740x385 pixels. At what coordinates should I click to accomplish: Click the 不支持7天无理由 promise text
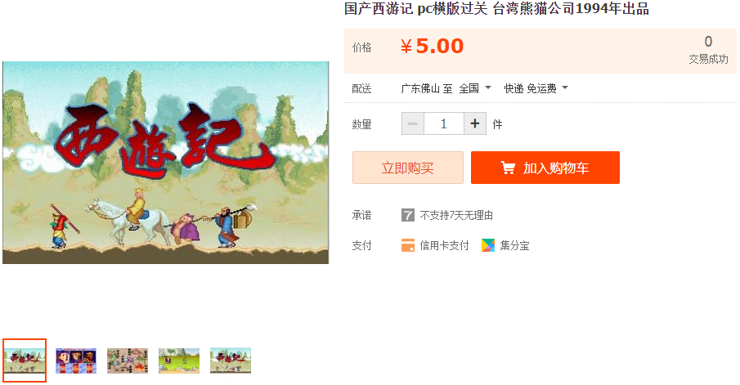(456, 215)
